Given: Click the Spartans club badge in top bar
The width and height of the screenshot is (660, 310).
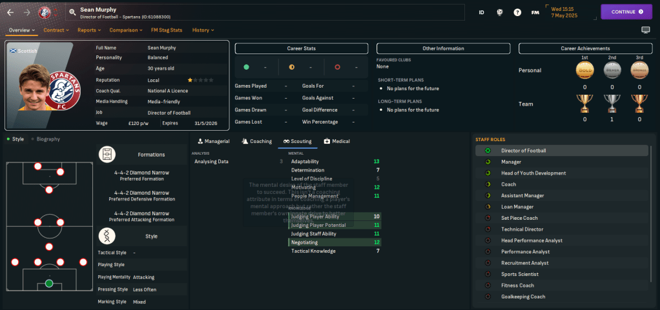Looking at the screenshot, I should [45, 12].
